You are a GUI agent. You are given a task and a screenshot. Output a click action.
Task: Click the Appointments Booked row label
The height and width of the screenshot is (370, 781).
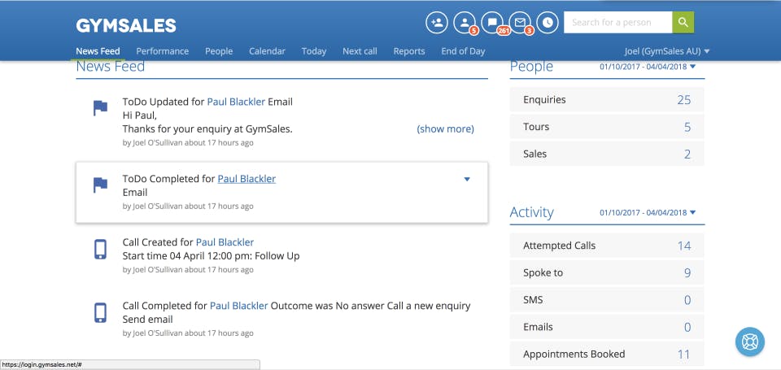pyautogui.click(x=574, y=354)
